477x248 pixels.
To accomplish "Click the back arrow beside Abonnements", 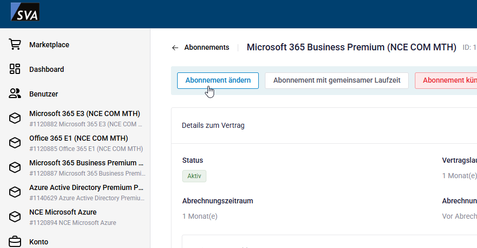I will click(175, 48).
